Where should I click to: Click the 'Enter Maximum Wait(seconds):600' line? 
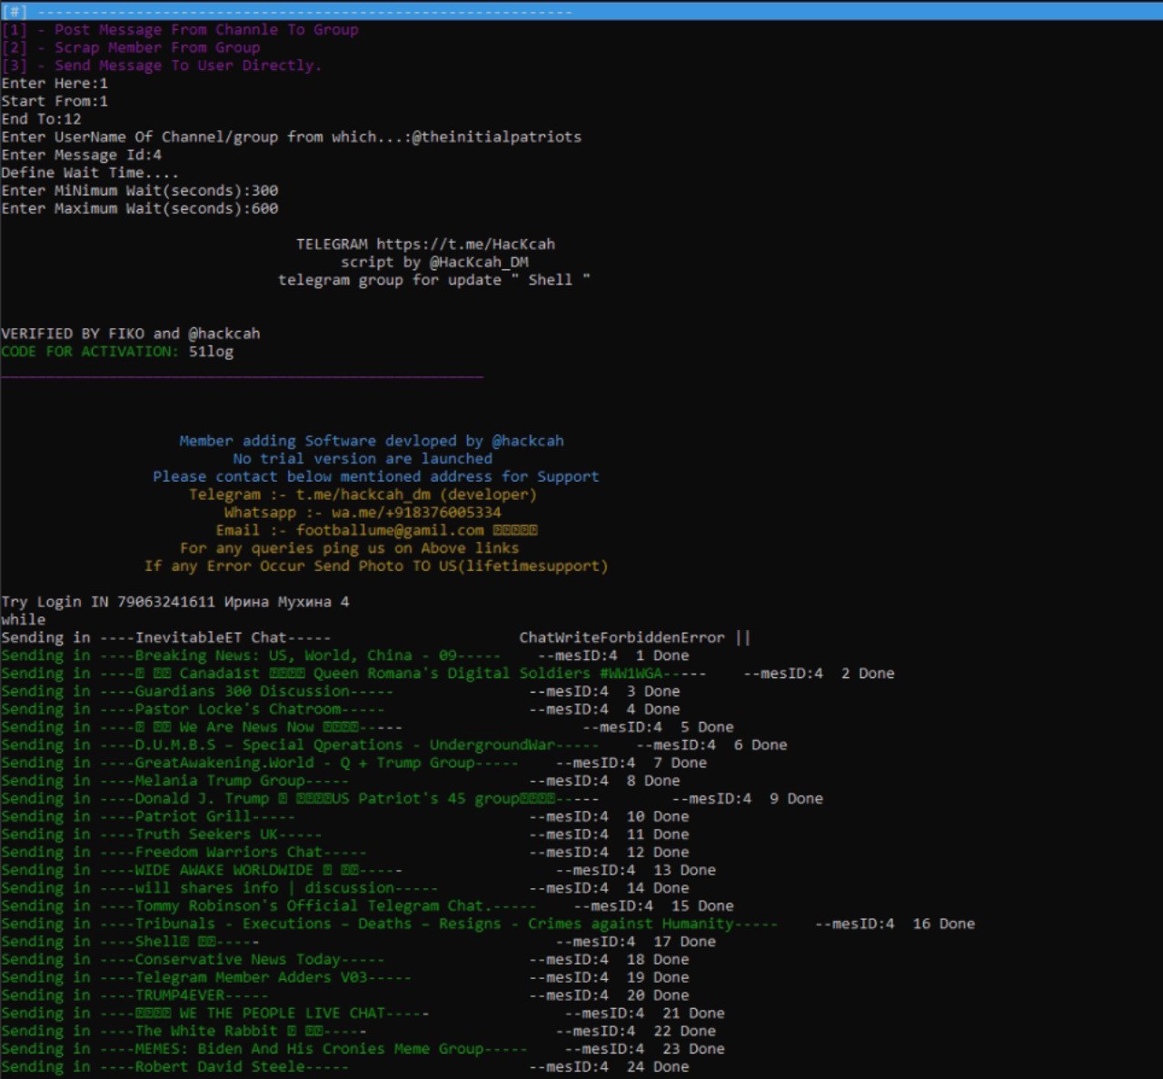(140, 209)
